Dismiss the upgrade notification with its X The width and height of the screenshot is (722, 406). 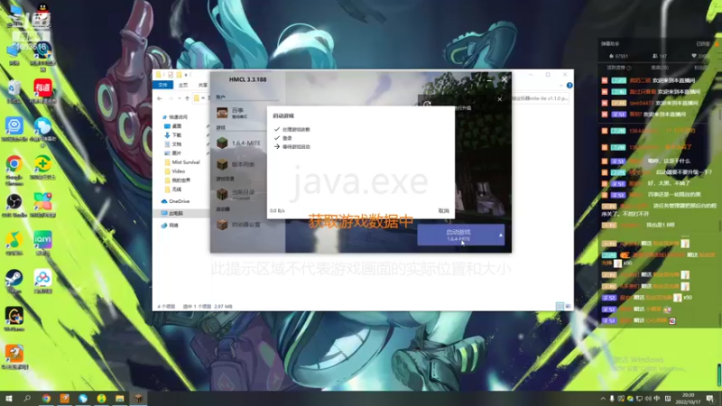pos(500,99)
